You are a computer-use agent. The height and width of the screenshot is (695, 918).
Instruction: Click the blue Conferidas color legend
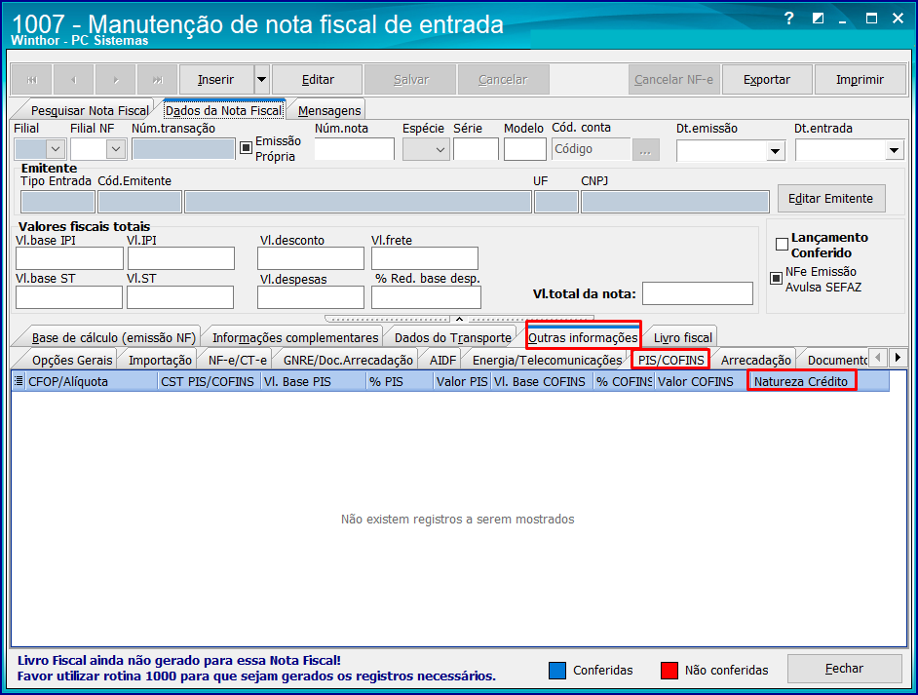(x=557, y=671)
